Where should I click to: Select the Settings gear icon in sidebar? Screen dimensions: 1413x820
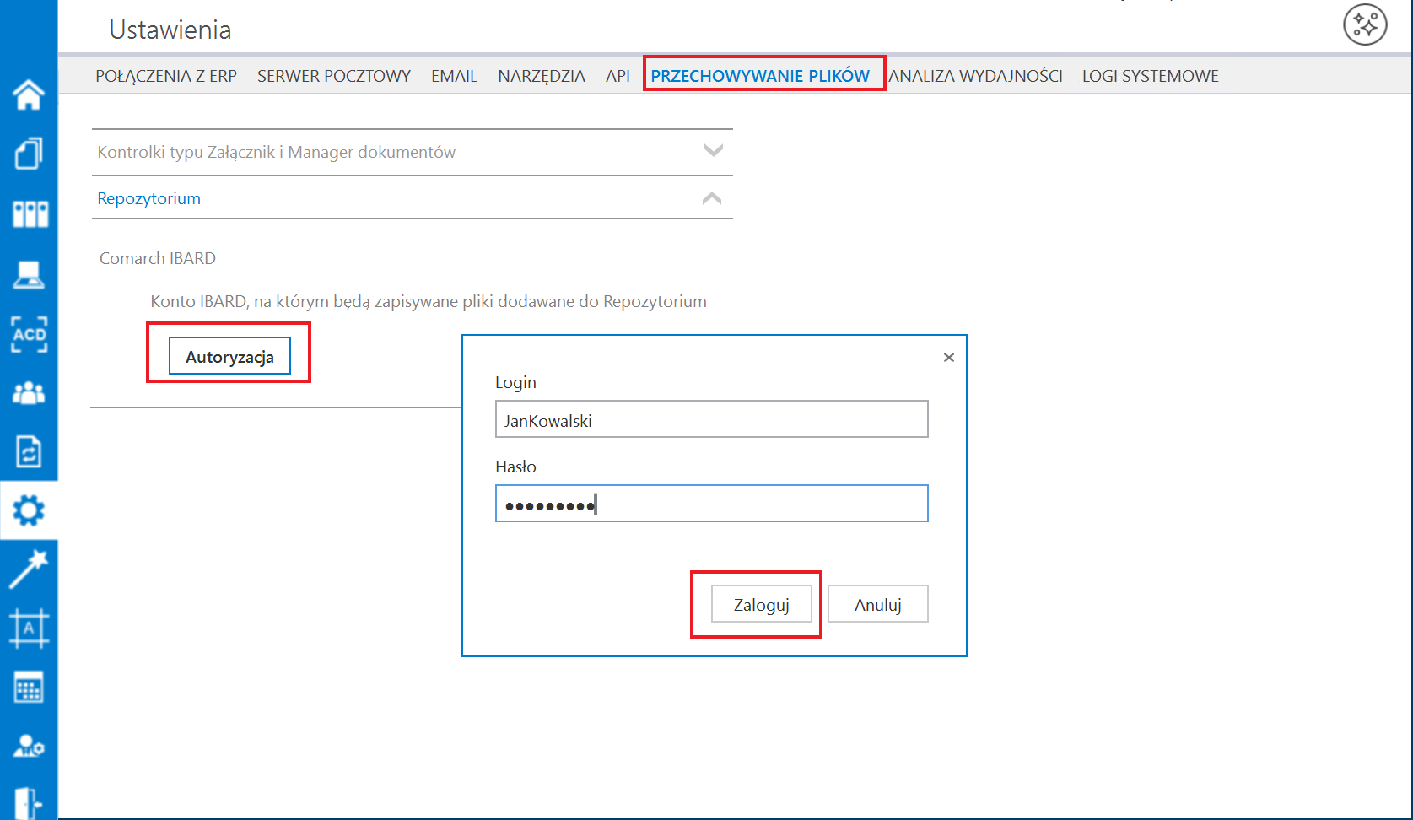tap(29, 510)
